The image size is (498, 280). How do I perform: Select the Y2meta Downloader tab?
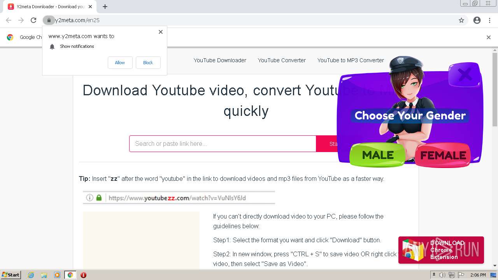pyautogui.click(x=49, y=7)
